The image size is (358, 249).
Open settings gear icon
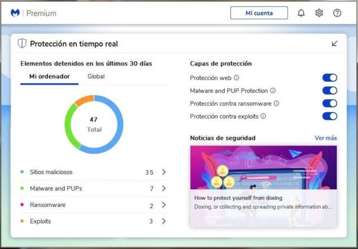tap(319, 13)
